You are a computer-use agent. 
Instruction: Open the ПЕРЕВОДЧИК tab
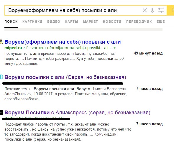point(139,22)
